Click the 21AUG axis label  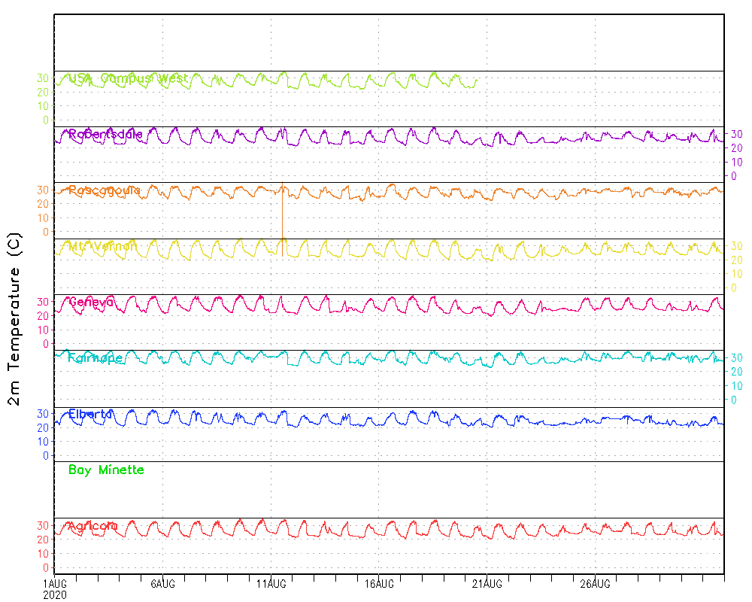(487, 584)
